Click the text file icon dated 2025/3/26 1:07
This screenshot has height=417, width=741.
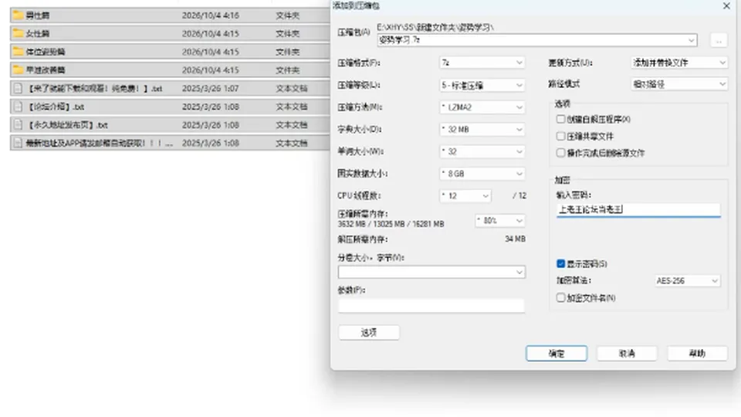[x=18, y=88]
